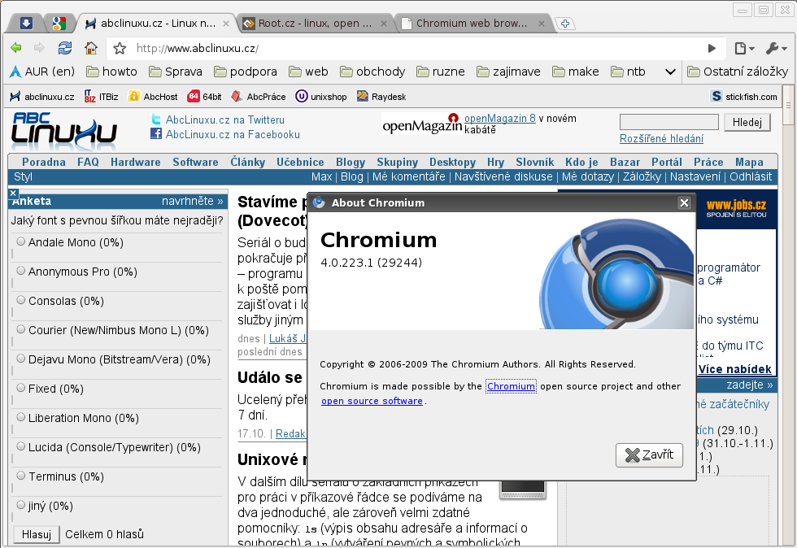This screenshot has width=797, height=548.
Task: Expand the ruzne bookmarks folder
Action: pyautogui.click(x=441, y=72)
